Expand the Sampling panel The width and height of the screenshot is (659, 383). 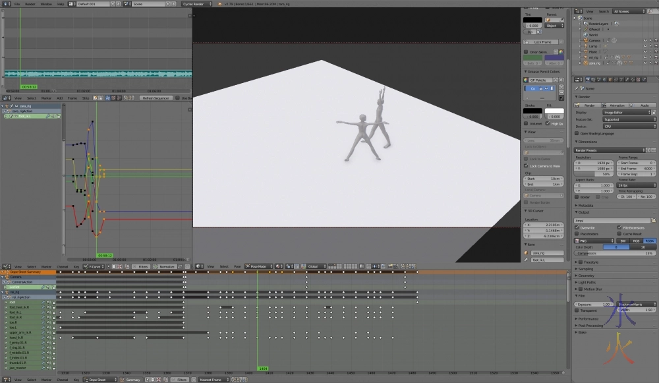coord(585,269)
